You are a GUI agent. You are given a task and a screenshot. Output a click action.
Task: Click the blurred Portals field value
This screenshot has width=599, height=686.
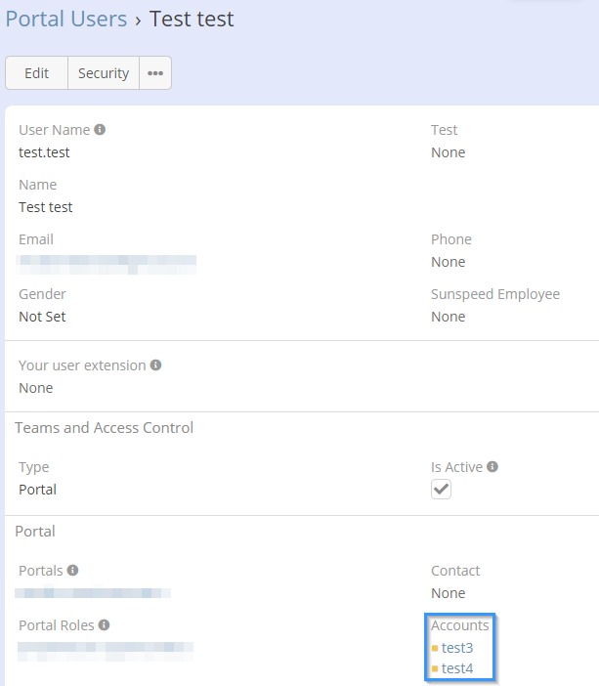point(94,593)
